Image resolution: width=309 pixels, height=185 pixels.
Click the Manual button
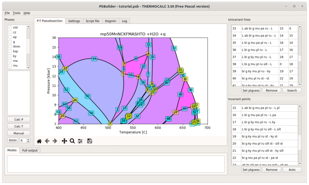click(19, 133)
